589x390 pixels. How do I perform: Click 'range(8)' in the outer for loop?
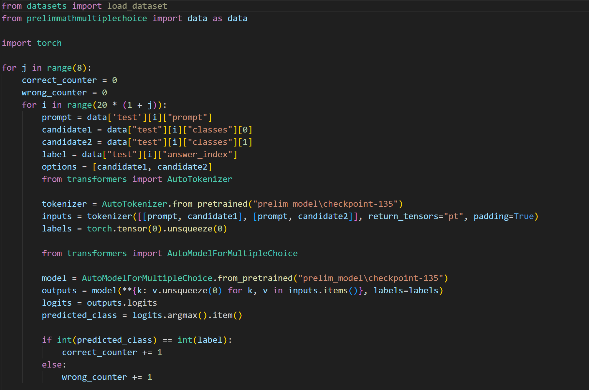point(67,68)
